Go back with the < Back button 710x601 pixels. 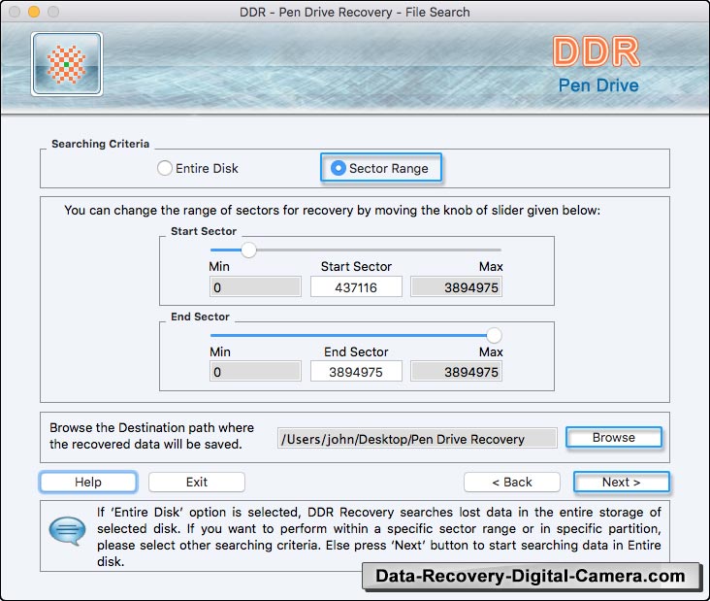[x=512, y=482]
